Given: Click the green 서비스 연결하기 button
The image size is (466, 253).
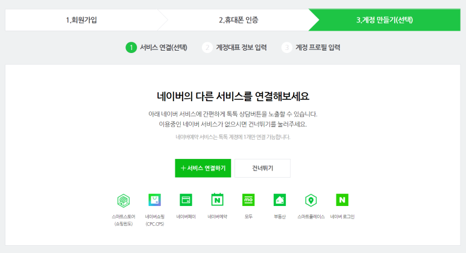Looking at the screenshot, I should pyautogui.click(x=203, y=168).
